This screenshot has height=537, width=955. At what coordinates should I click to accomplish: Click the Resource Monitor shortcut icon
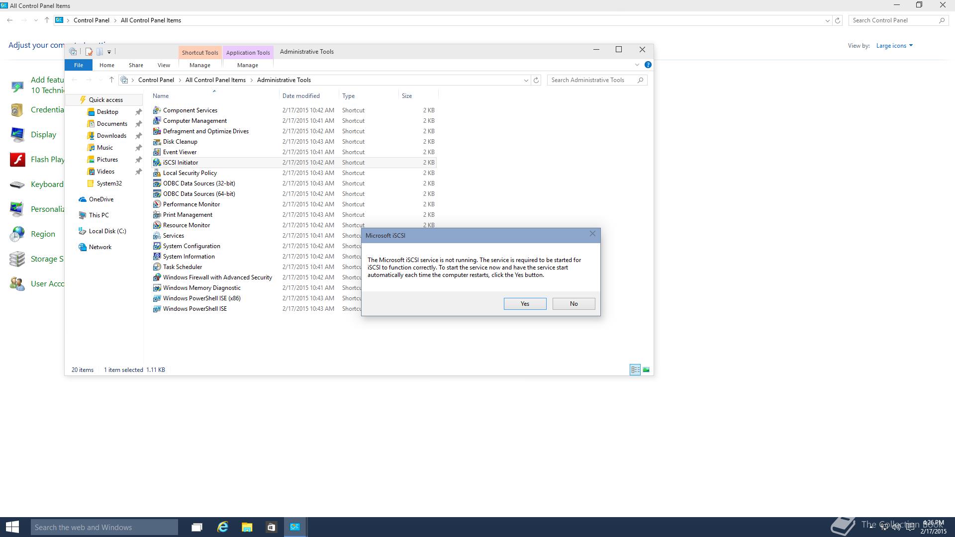click(157, 225)
